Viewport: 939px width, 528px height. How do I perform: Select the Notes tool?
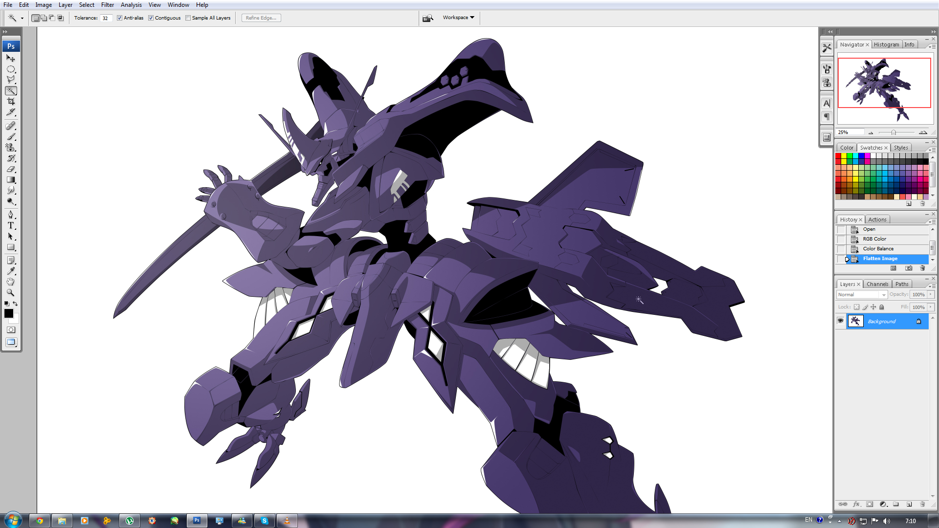[10, 260]
